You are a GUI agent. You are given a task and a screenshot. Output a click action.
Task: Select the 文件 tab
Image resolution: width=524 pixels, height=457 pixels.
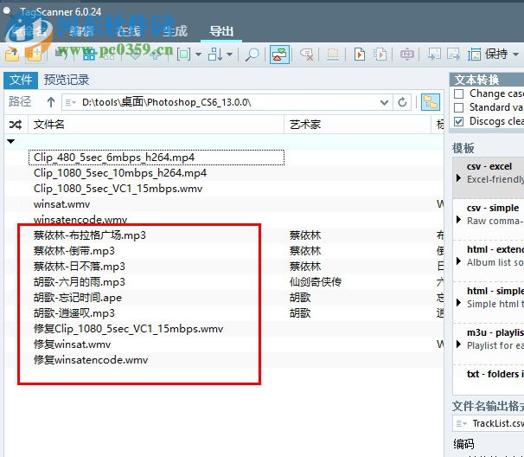click(21, 80)
